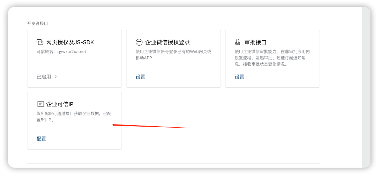Click the 企业微信授权登录 description text
This screenshot has width=383, height=176.
click(173, 55)
